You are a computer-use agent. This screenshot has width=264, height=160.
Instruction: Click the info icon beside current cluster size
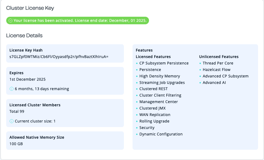(11, 121)
